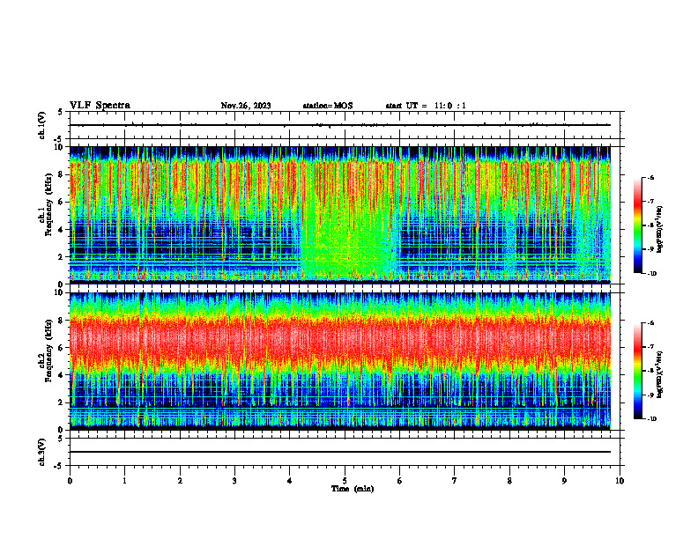Click the 'ch.3(V)' axis label

(42, 452)
